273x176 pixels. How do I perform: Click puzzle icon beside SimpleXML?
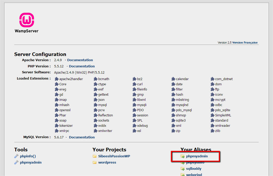pos(212,115)
